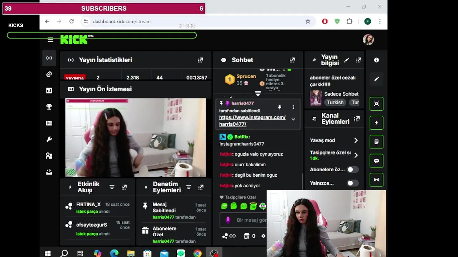The width and height of the screenshot is (458, 257).
Task: Pop out the Yayın İstatistikleri panel
Action: point(200,60)
